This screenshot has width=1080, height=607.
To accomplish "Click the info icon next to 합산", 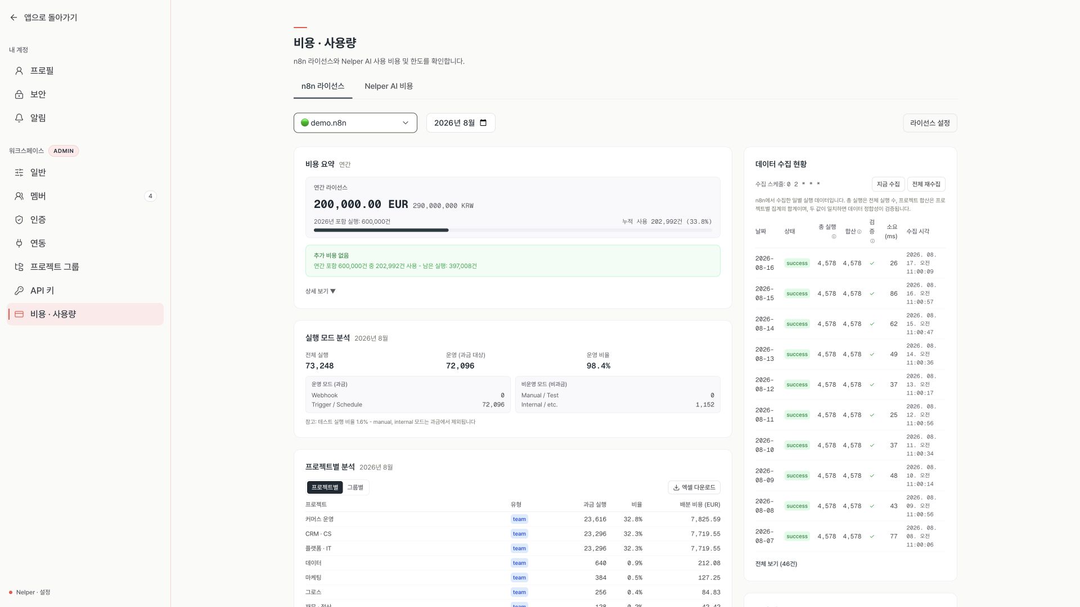I will (x=859, y=232).
